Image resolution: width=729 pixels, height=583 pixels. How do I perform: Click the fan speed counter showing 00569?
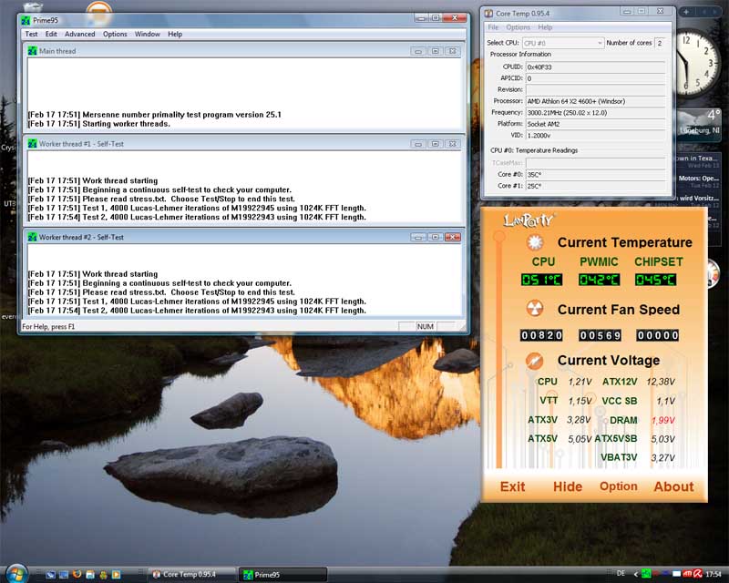point(600,335)
